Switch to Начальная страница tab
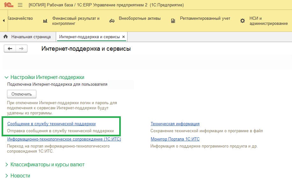This screenshot has width=292, height=180. pyautogui.click(x=28, y=37)
